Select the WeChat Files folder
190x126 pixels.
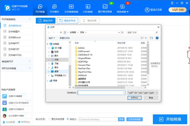(84, 69)
